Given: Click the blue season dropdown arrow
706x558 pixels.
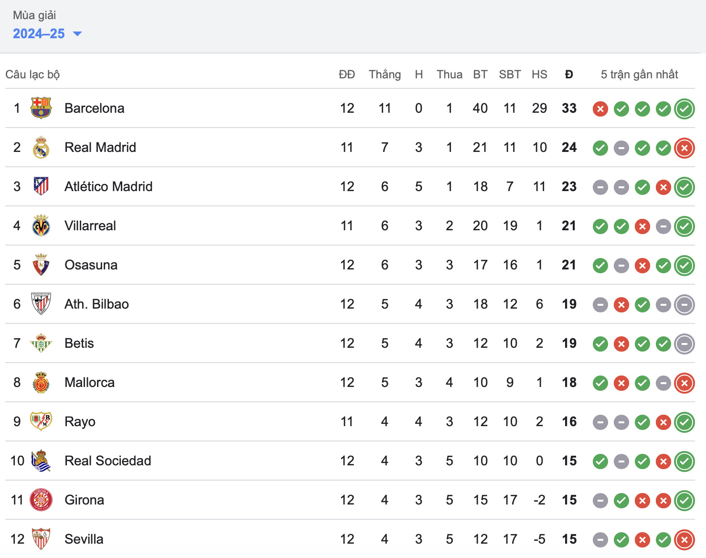Looking at the screenshot, I should pyautogui.click(x=77, y=33).
